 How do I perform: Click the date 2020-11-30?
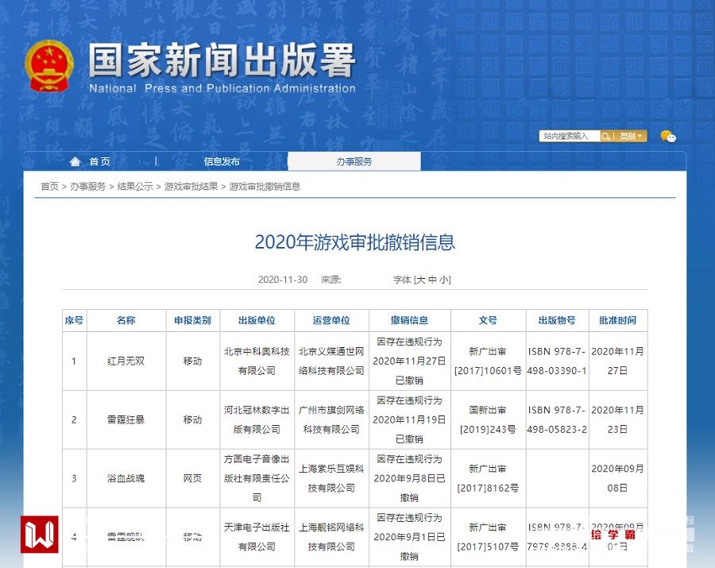tap(283, 280)
